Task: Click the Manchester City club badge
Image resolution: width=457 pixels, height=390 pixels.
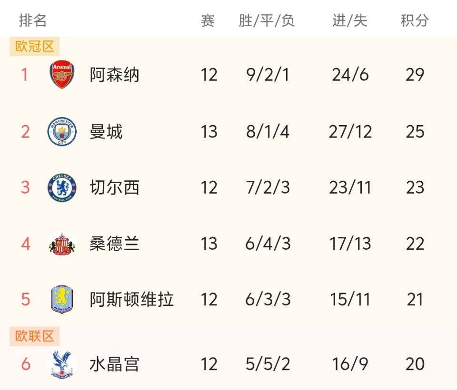Action: pyautogui.click(x=62, y=132)
